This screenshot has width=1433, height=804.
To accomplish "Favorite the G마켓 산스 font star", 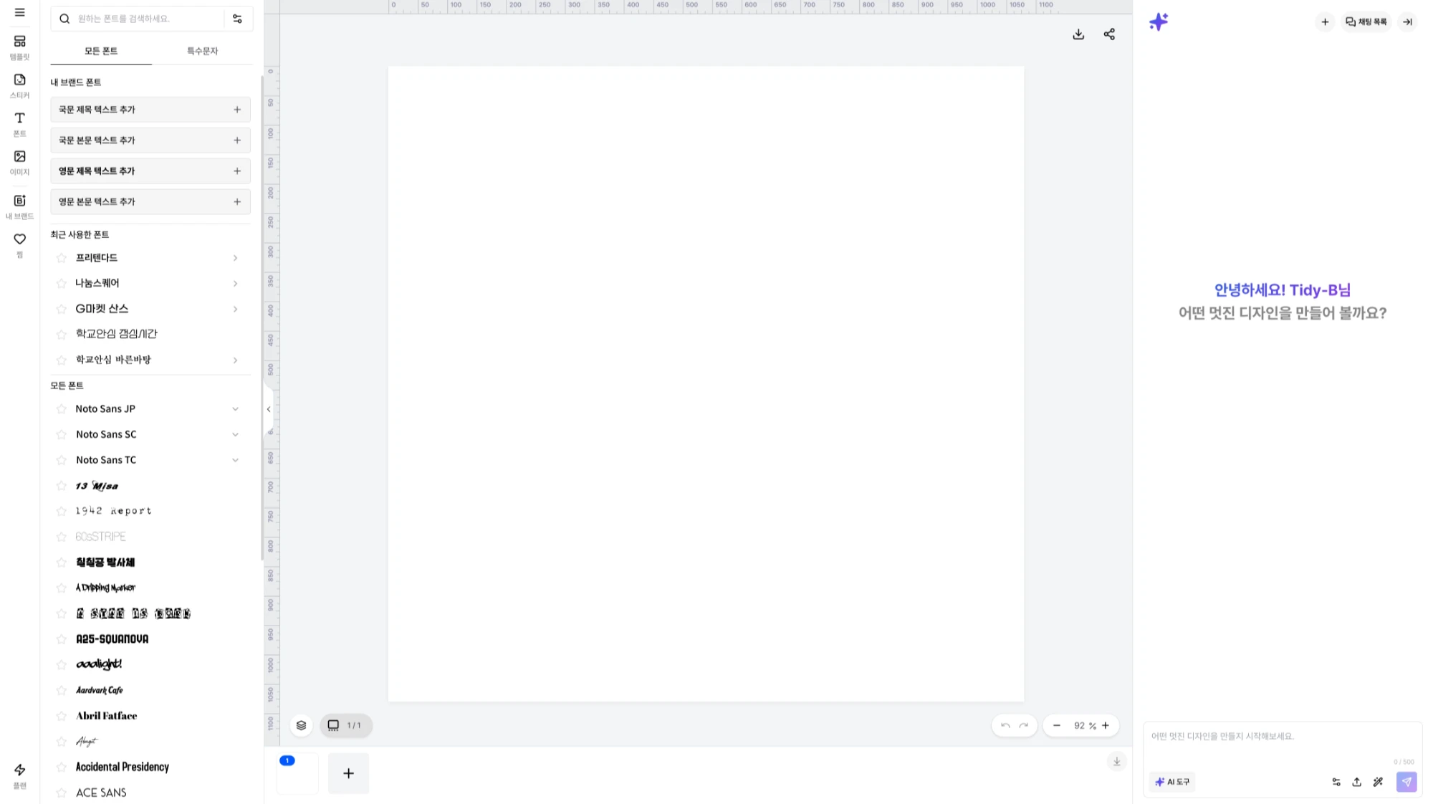I will [x=62, y=310].
